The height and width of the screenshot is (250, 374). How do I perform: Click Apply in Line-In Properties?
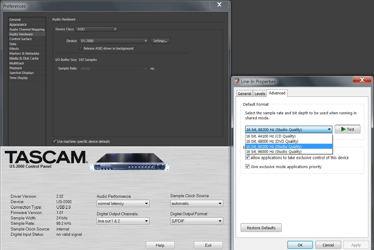click(x=356, y=245)
